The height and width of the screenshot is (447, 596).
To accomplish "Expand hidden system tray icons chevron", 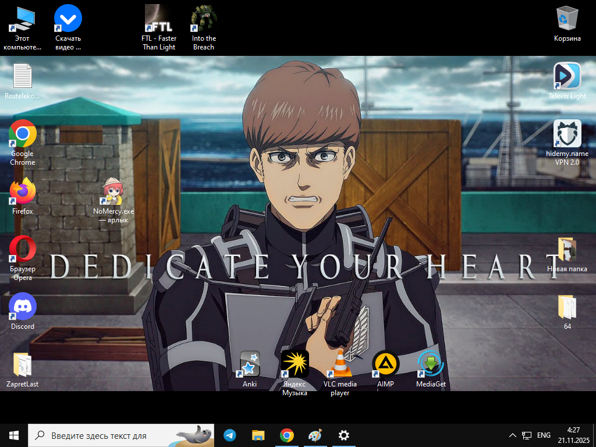I will [x=512, y=435].
